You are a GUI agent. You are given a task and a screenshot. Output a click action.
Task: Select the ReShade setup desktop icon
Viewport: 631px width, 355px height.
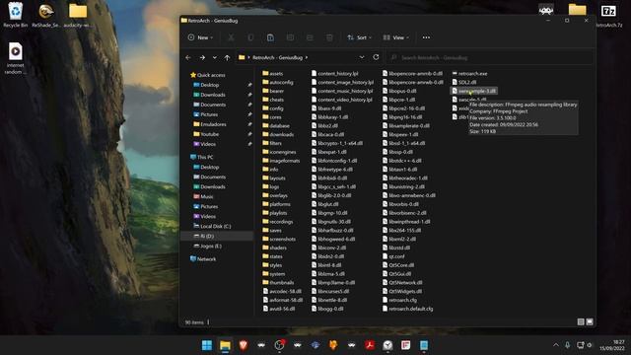pos(46,15)
